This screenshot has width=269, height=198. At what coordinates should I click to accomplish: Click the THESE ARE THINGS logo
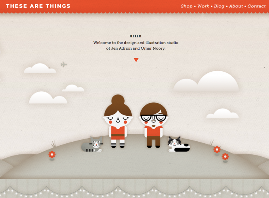pyautogui.click(x=38, y=6)
